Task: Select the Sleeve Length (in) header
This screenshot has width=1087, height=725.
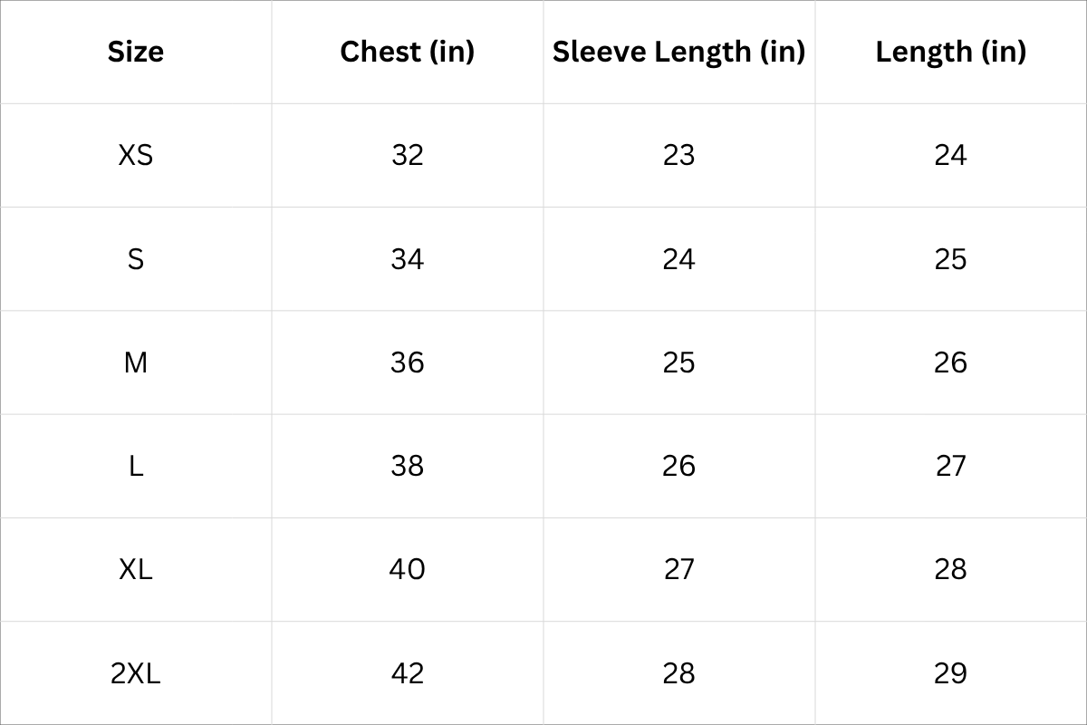Action: point(678,52)
